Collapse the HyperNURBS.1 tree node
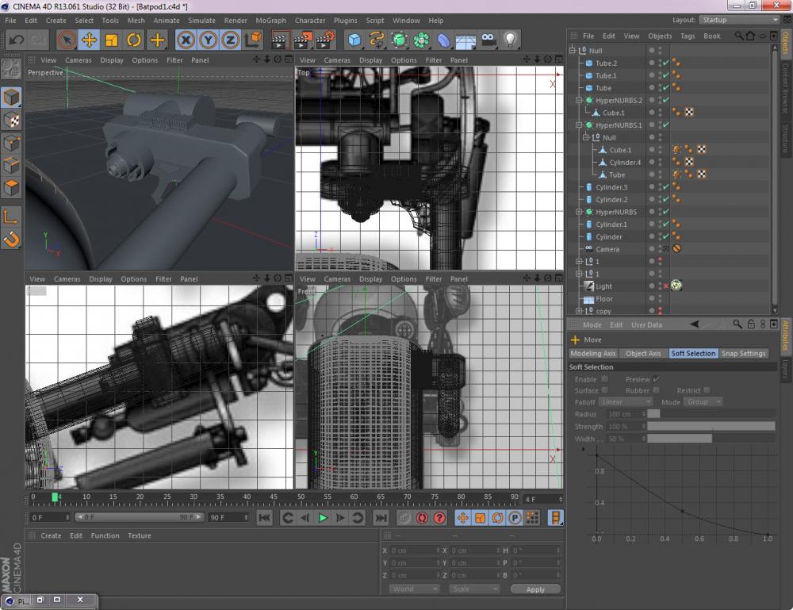This screenshot has height=610, width=793. [x=580, y=125]
